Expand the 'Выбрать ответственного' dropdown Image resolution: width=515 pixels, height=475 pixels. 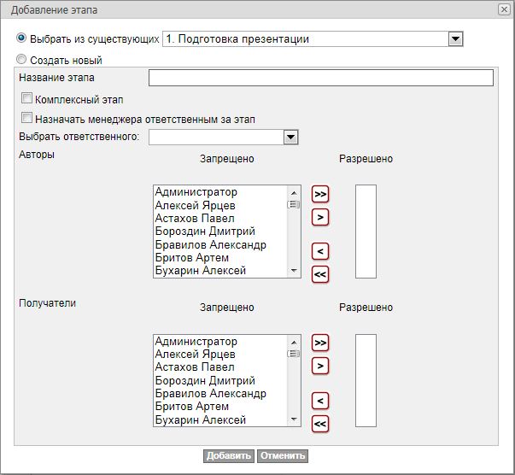(290, 138)
